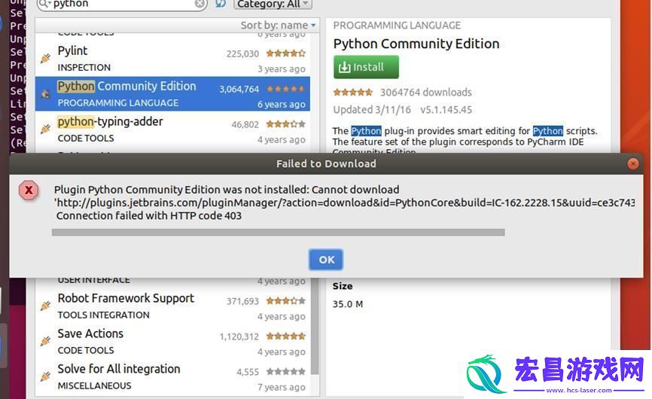Click the Connection failed with HTTP code 403 text

(149, 216)
